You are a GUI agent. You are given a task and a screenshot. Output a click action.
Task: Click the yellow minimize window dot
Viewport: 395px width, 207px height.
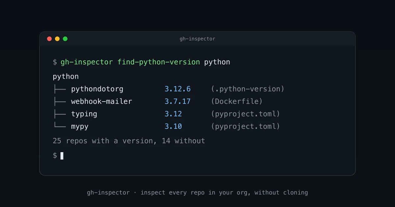click(57, 39)
